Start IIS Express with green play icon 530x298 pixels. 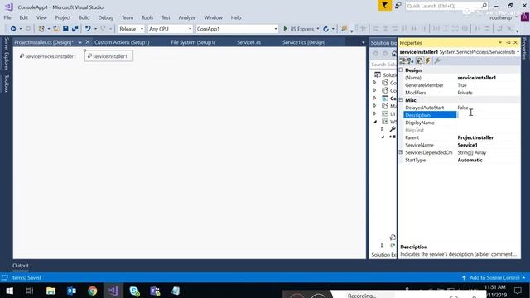click(285, 29)
